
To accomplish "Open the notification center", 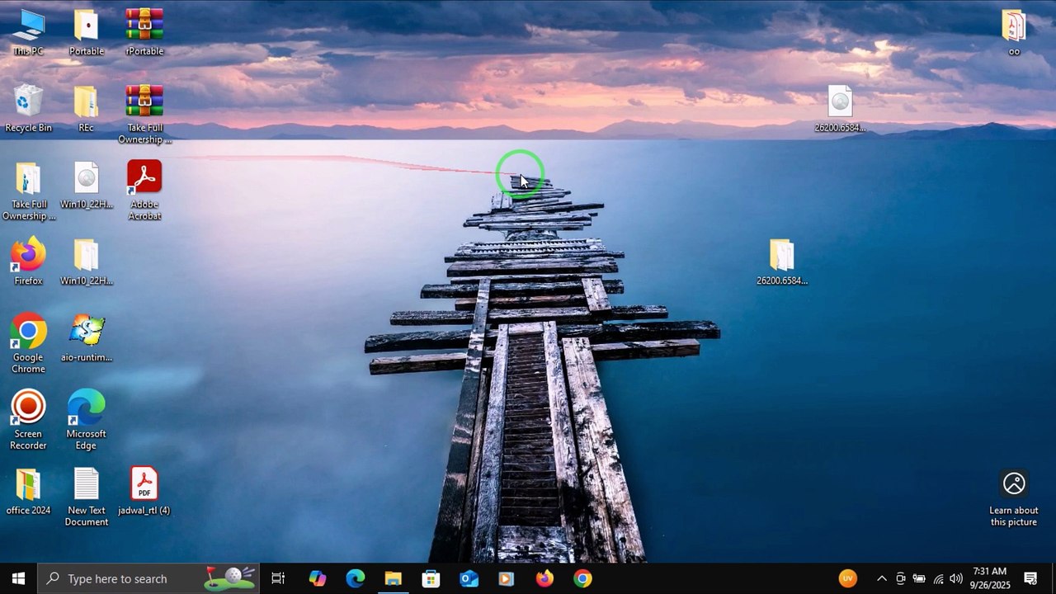I will point(1030,578).
